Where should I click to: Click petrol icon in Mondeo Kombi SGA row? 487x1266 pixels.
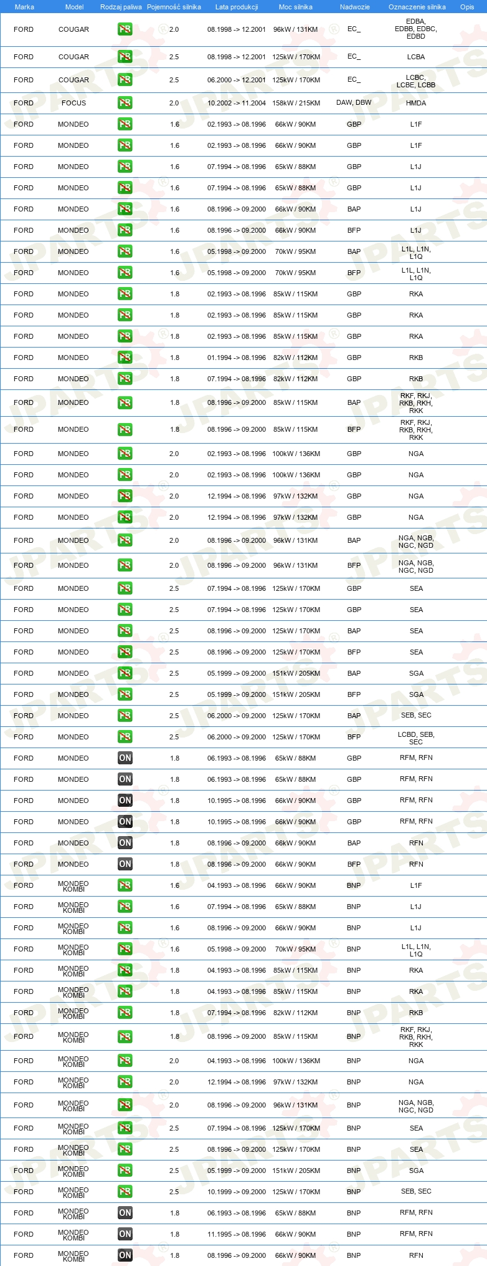125,1171
